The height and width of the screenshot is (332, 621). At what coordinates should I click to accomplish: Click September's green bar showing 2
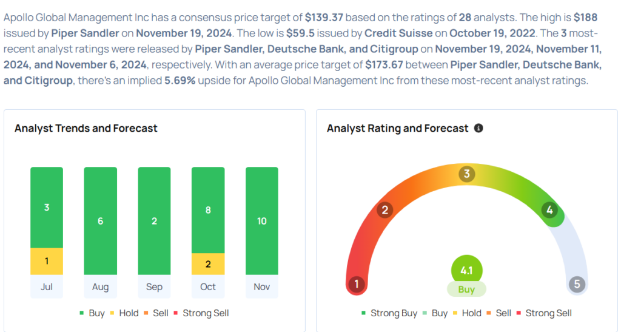[154, 221]
